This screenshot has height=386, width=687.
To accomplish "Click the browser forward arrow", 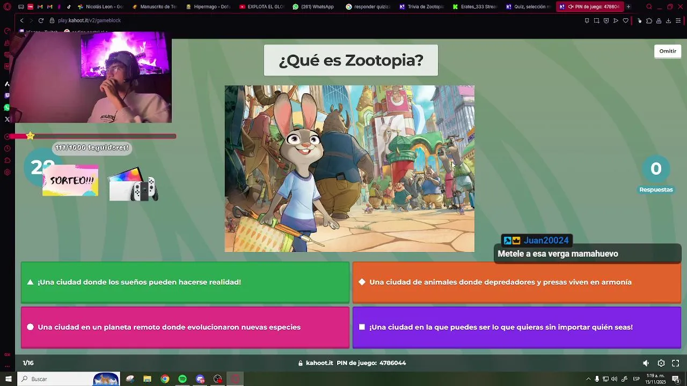I will point(31,20).
